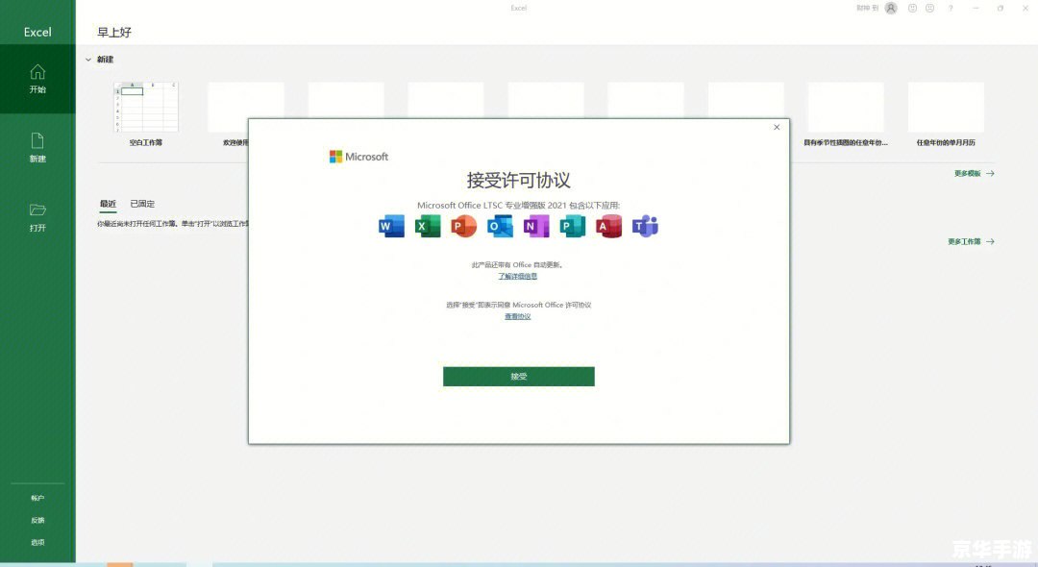Click the Microsoft logo in the dialog

tap(358, 157)
